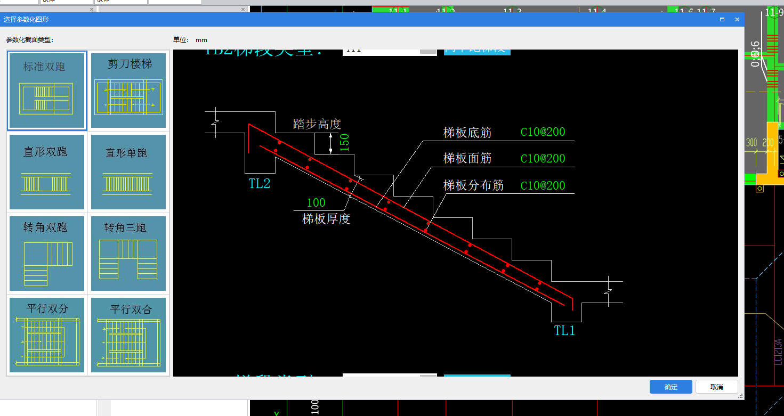Open the partially visible 梯段类型 dropdown at bottom

coord(390,376)
